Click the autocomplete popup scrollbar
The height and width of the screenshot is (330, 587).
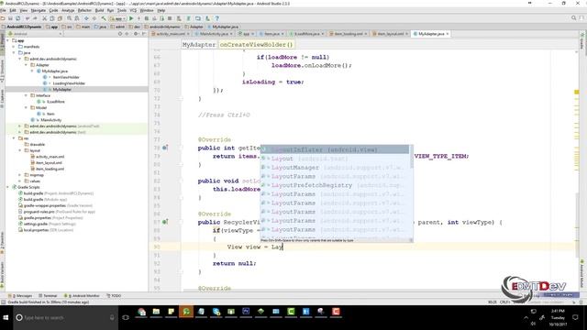click(412, 157)
